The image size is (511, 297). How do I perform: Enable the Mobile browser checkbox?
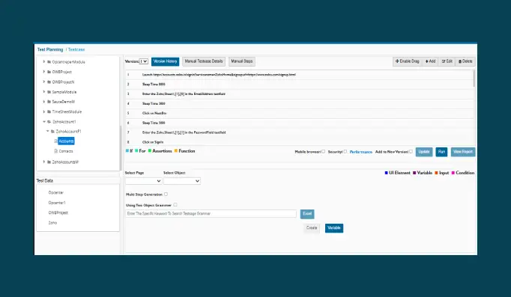click(x=323, y=152)
